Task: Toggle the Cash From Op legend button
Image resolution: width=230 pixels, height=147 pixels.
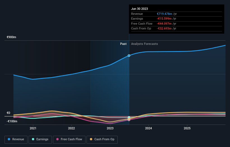Action: [x=102, y=139]
